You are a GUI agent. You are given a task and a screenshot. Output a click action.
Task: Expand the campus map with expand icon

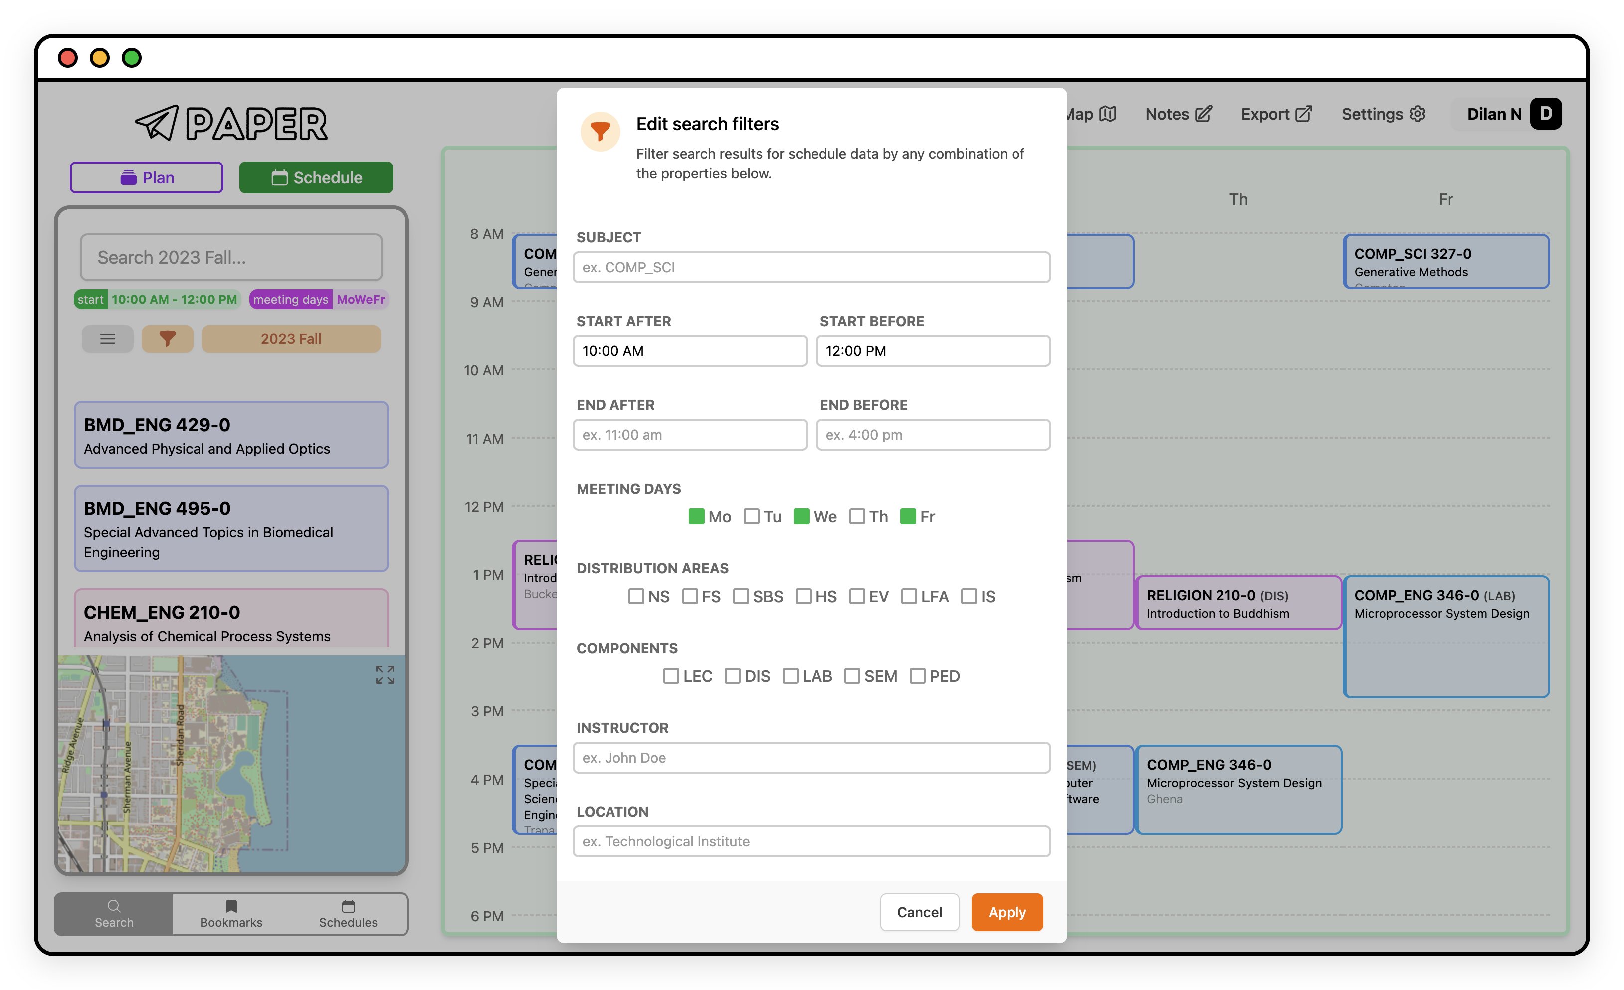point(385,674)
